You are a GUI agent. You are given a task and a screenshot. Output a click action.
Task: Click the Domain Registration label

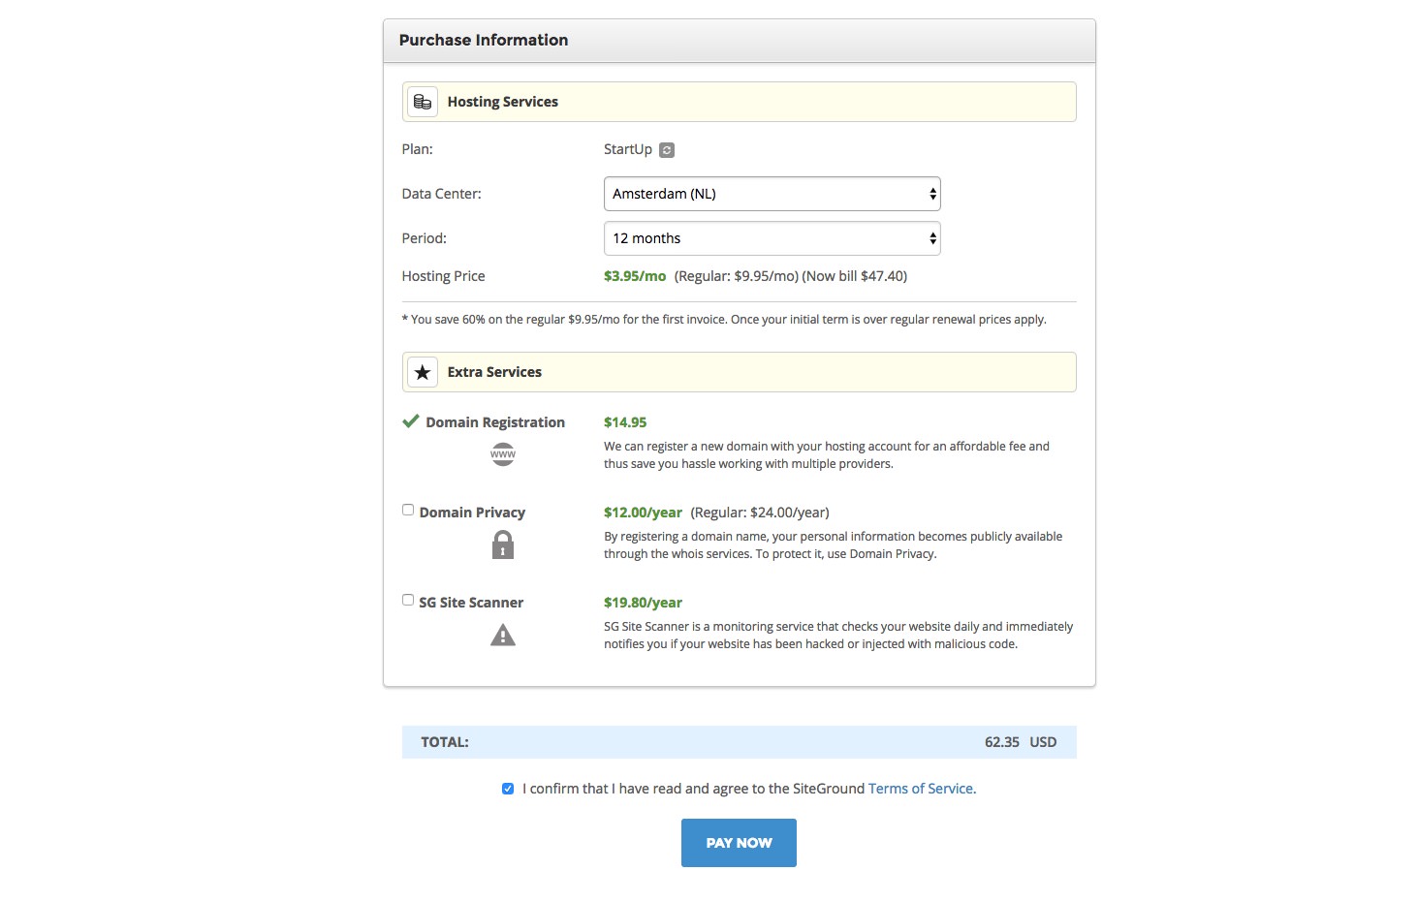coord(495,422)
